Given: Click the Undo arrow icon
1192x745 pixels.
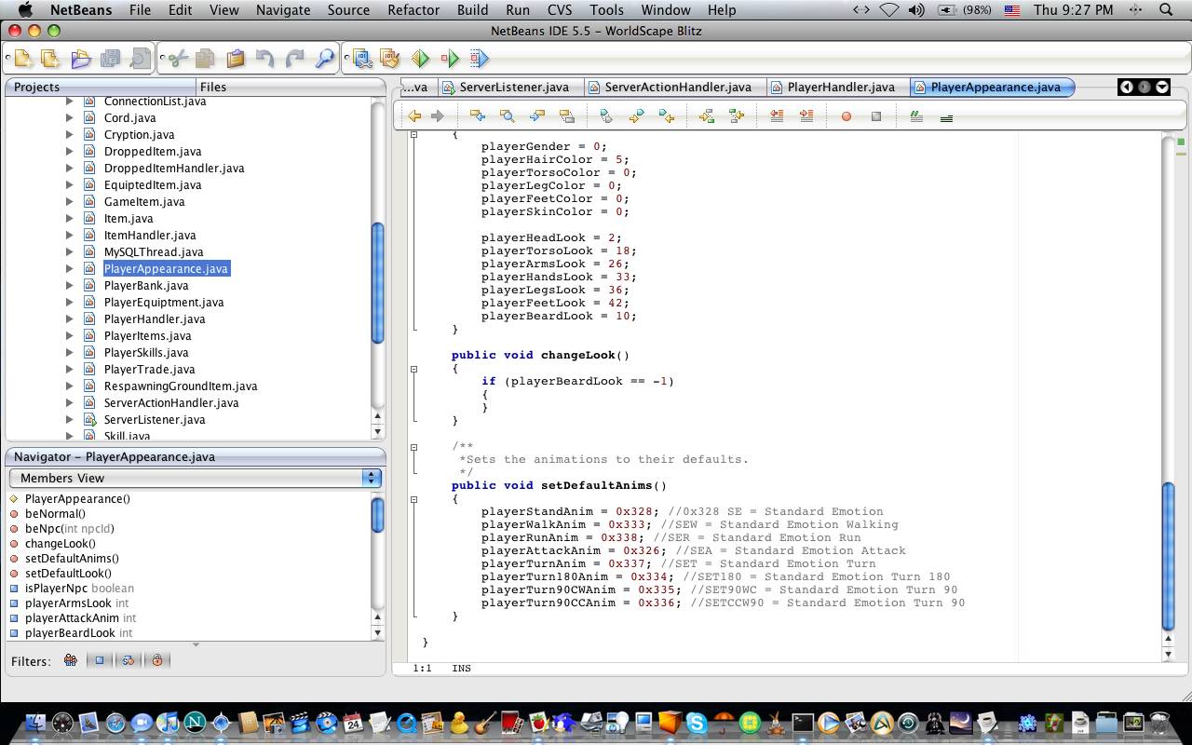Looking at the screenshot, I should 265,59.
